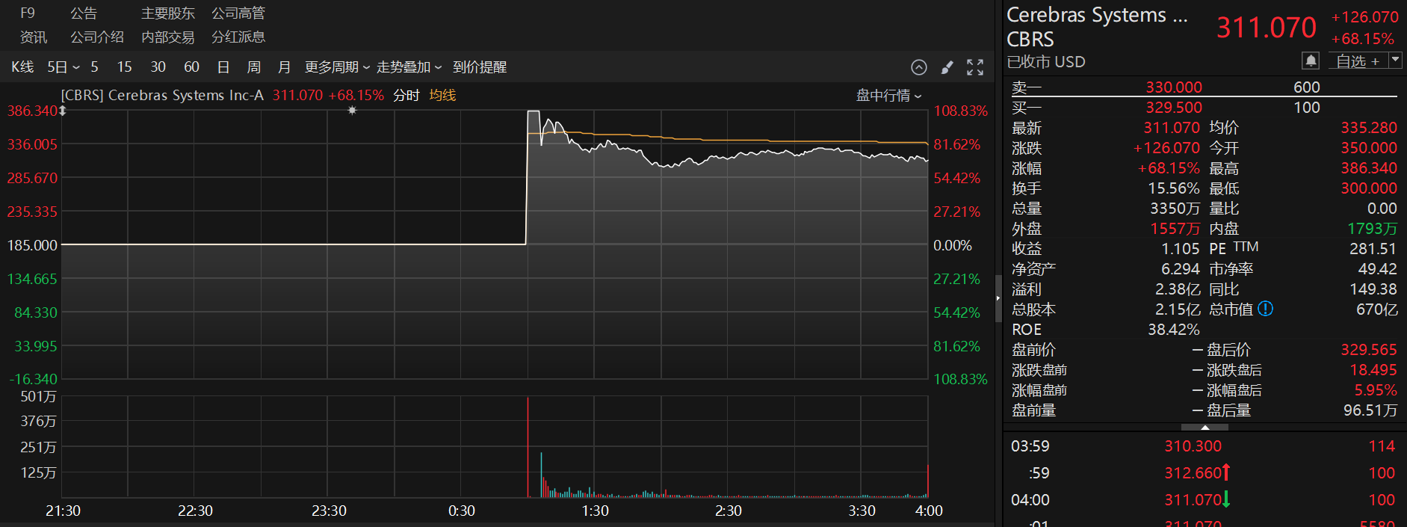
Task: Toggle the 均线 average line legend
Action: click(442, 95)
